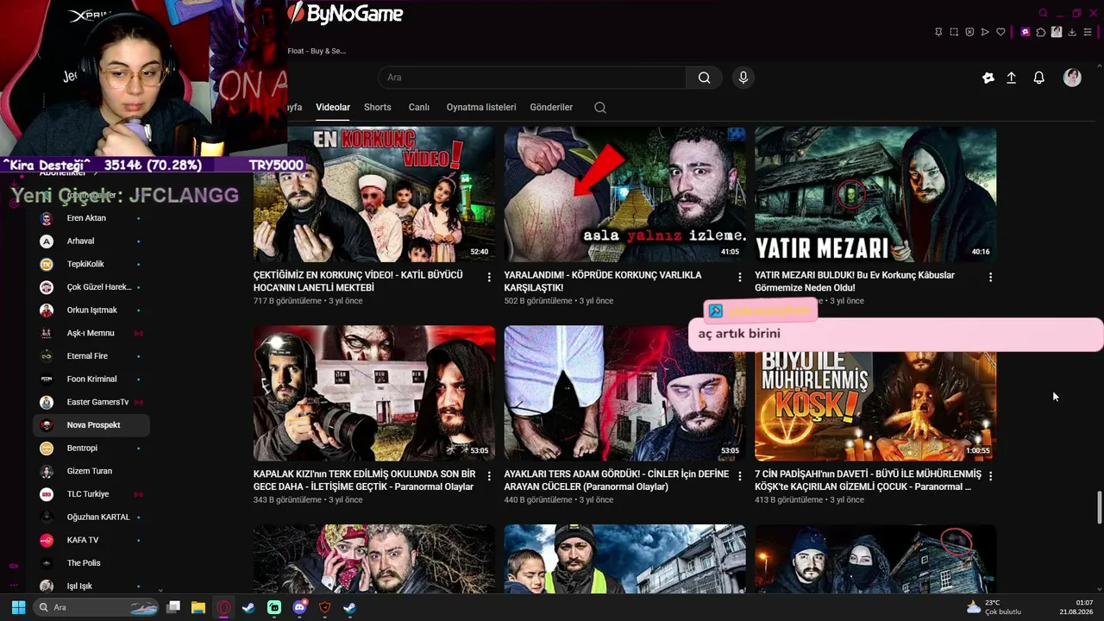Switch to the Videolar tab
The width and height of the screenshot is (1104, 621).
pyautogui.click(x=333, y=108)
